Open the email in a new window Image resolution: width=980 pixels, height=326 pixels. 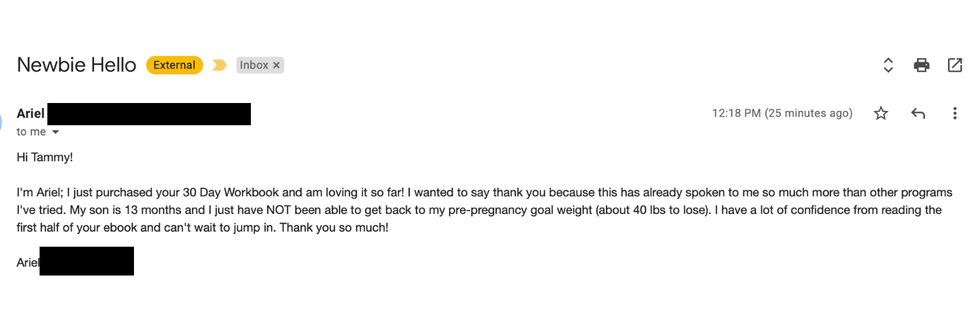[x=955, y=65]
